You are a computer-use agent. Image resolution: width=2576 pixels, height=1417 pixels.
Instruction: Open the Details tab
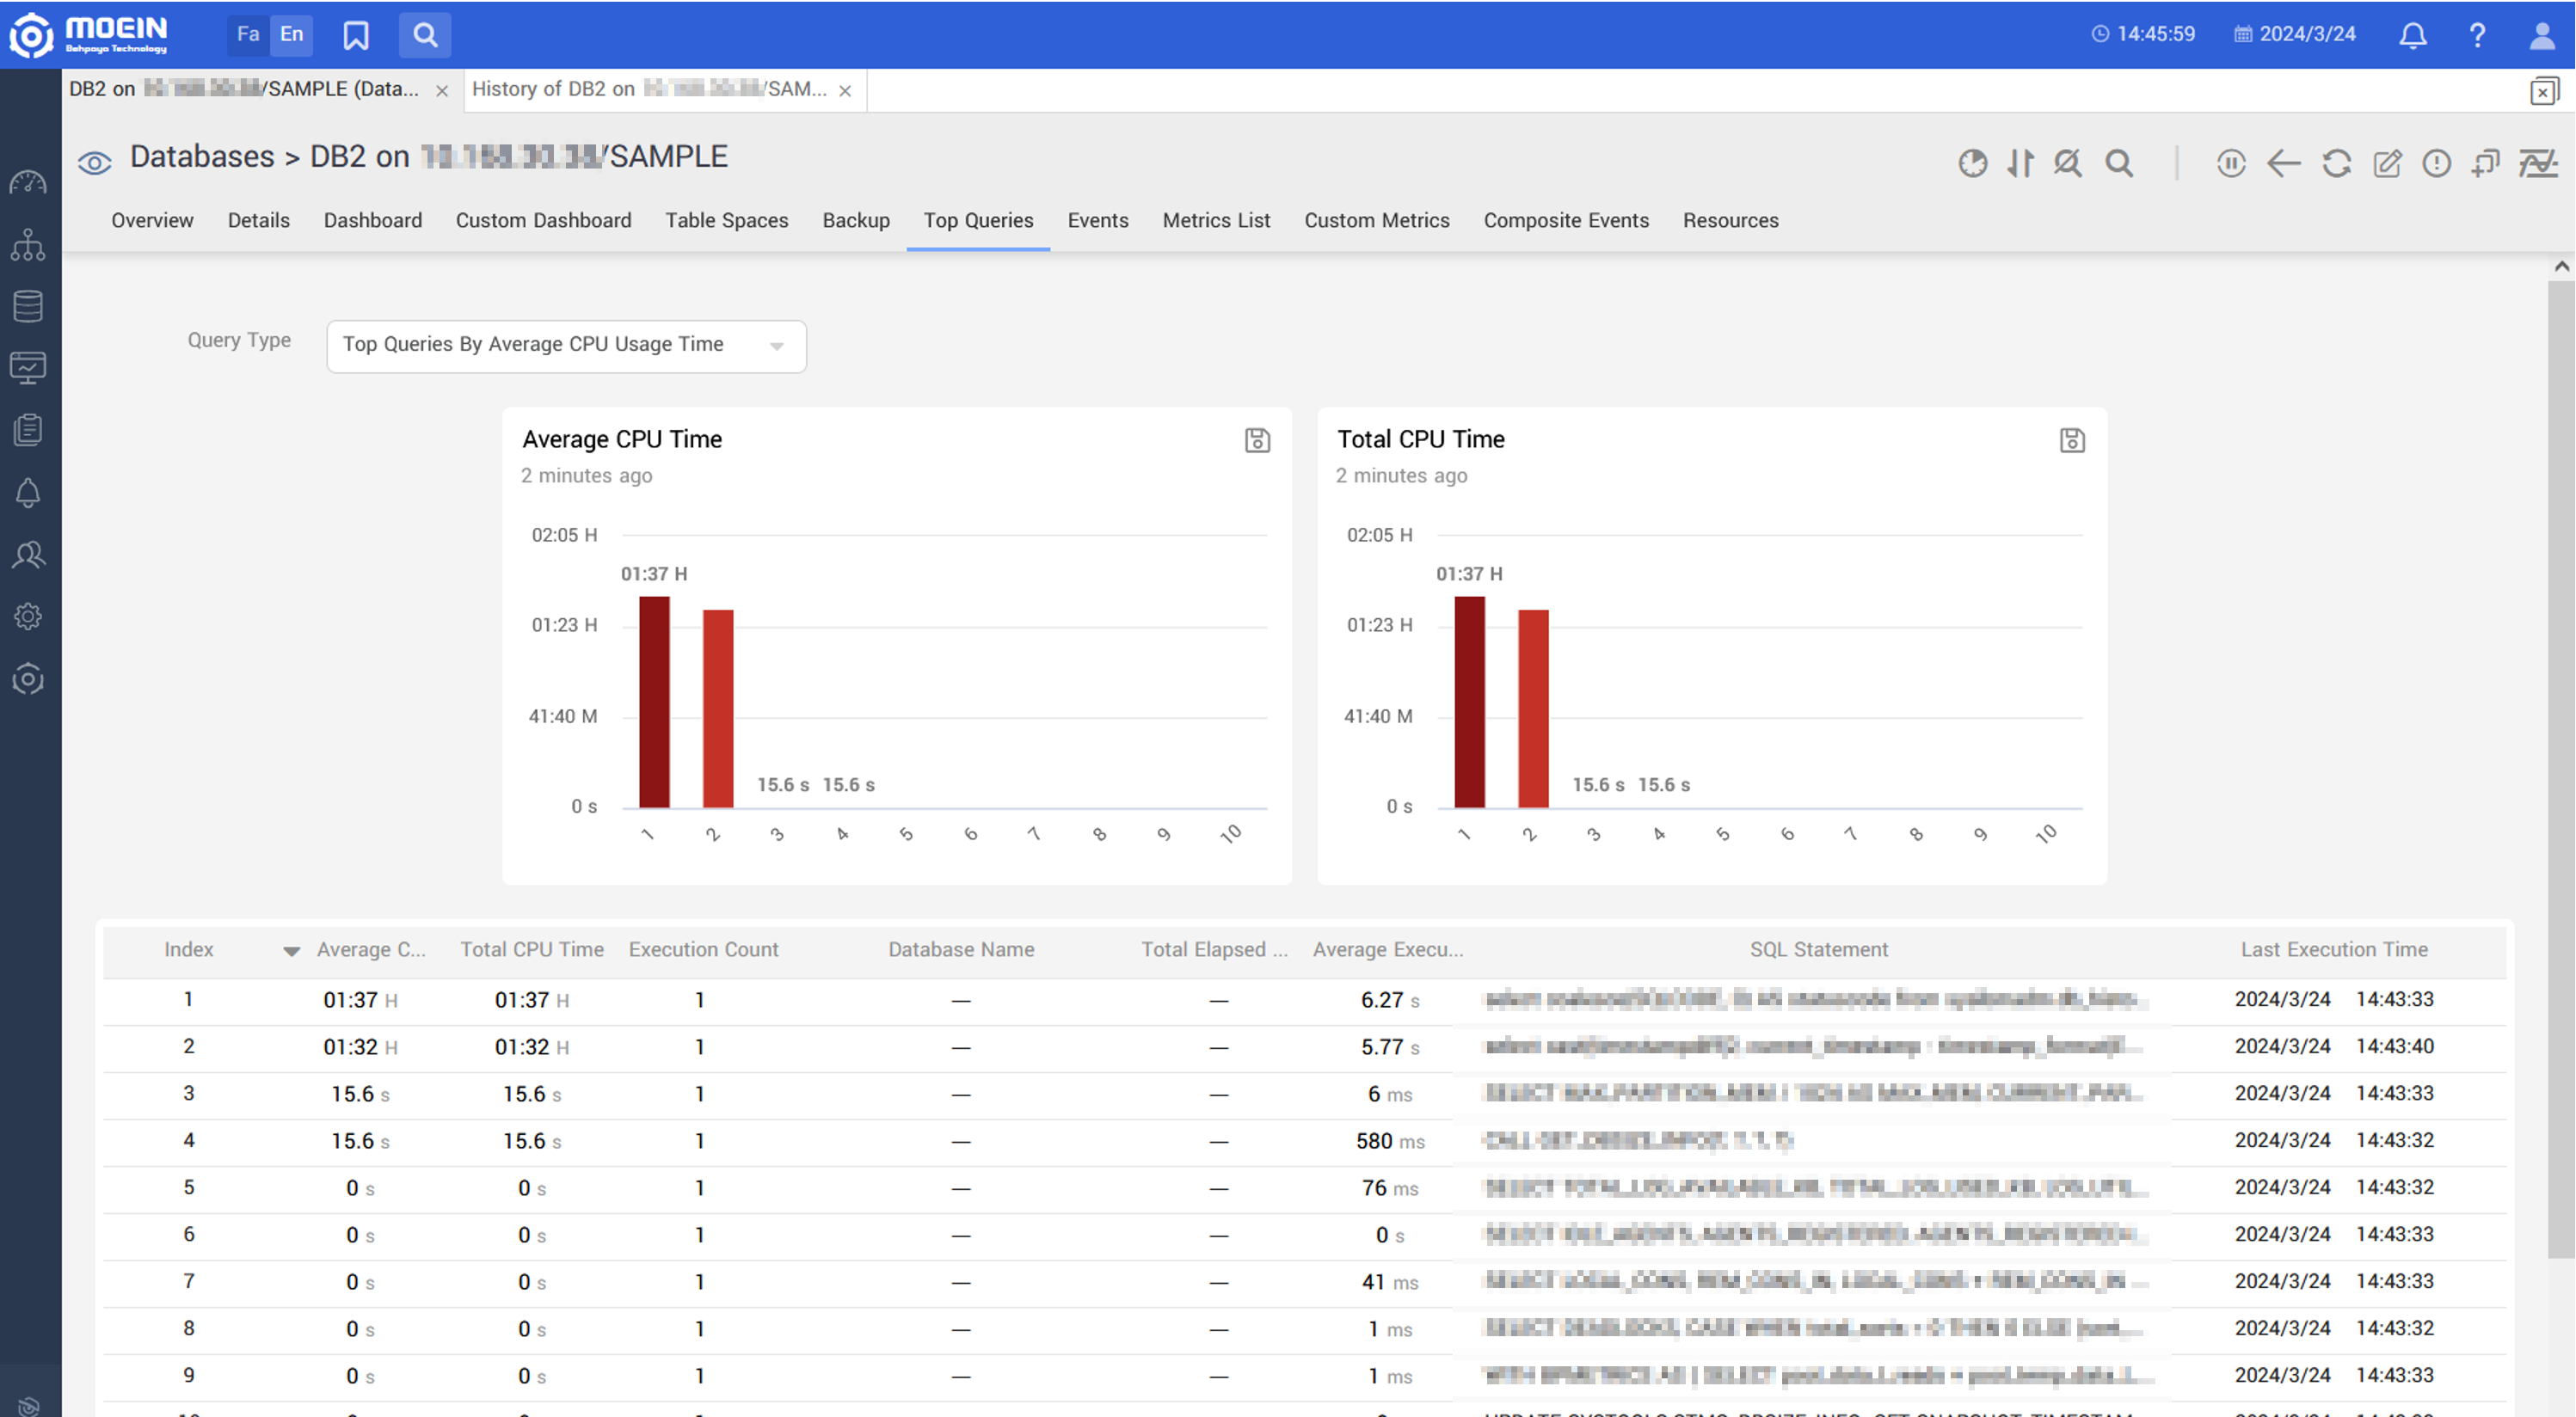coord(259,220)
